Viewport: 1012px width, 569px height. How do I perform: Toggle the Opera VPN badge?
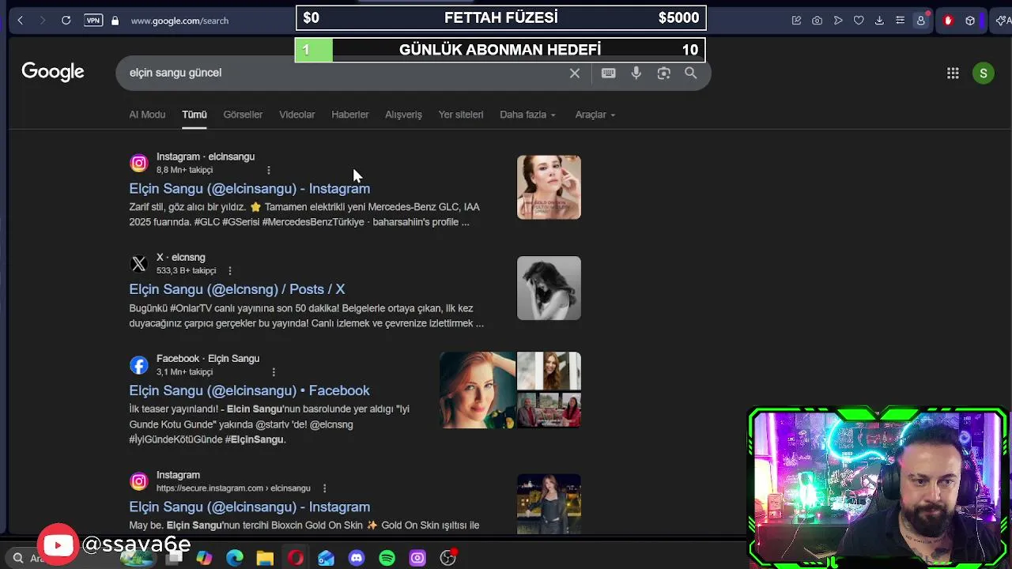(93, 21)
